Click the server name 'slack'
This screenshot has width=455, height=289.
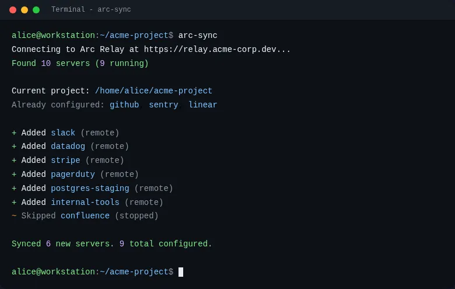click(63, 133)
